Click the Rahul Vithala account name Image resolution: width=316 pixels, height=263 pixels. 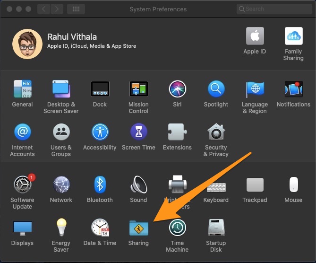[x=72, y=37]
